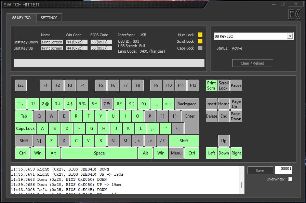Click the Menu key tile
This screenshot has height=203, width=306.
pos(176,153)
